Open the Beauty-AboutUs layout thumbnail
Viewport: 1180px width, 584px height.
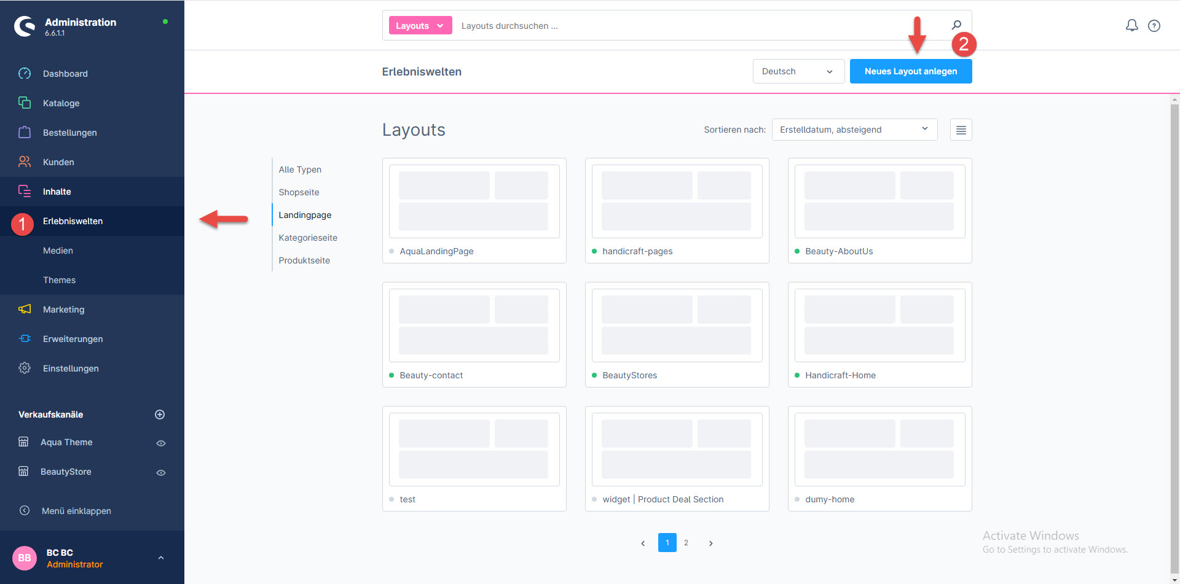(879, 201)
